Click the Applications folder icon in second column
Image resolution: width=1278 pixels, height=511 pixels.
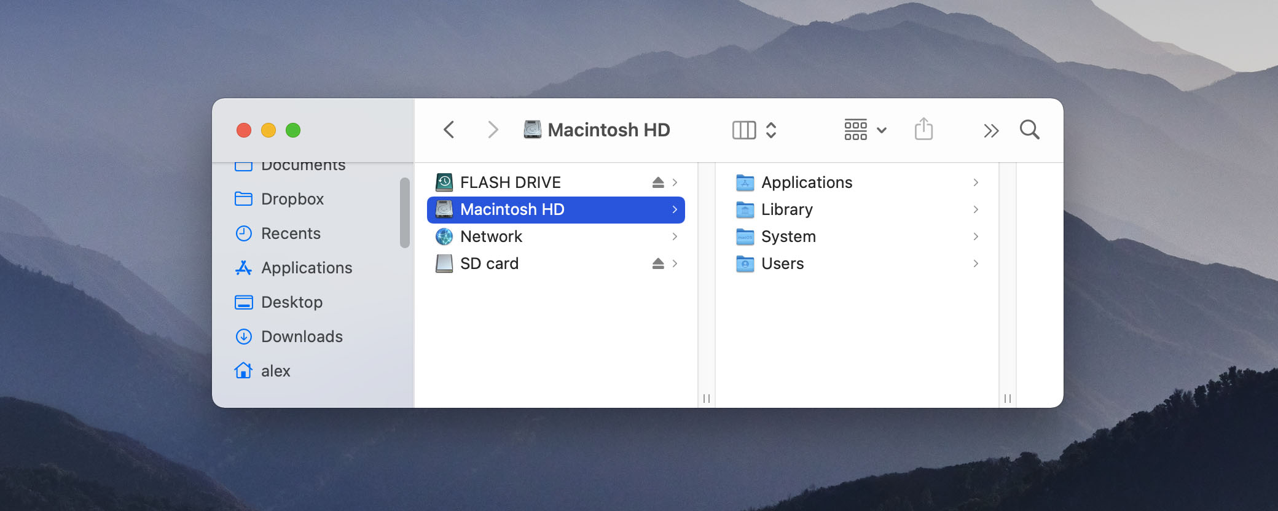pos(745,182)
